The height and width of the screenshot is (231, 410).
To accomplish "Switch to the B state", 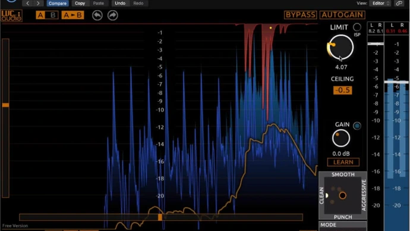I will tap(53, 15).
